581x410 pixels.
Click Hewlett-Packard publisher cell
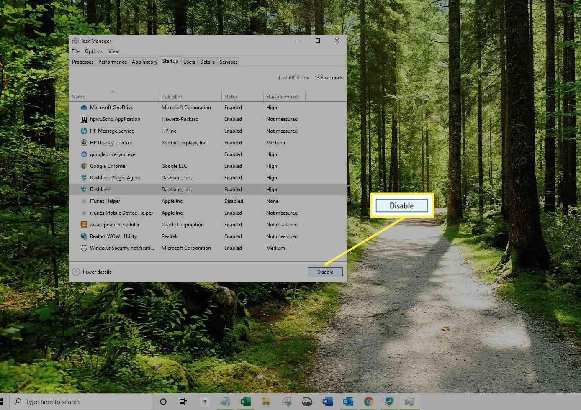point(180,119)
